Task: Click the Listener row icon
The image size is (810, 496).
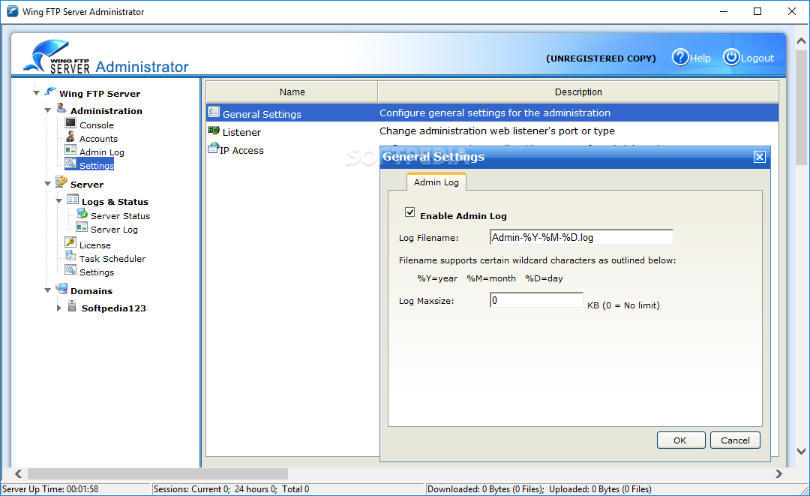Action: (x=214, y=131)
